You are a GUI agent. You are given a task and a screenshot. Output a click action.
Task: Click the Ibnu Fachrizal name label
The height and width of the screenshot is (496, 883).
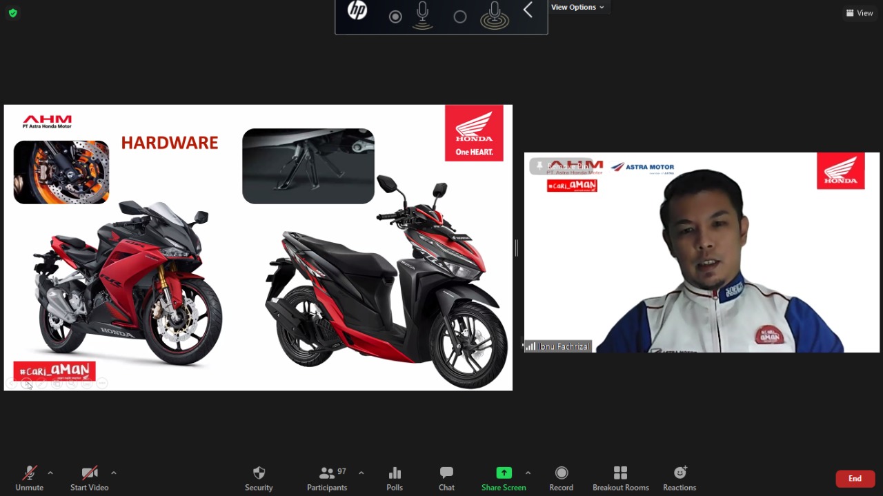(x=558, y=346)
